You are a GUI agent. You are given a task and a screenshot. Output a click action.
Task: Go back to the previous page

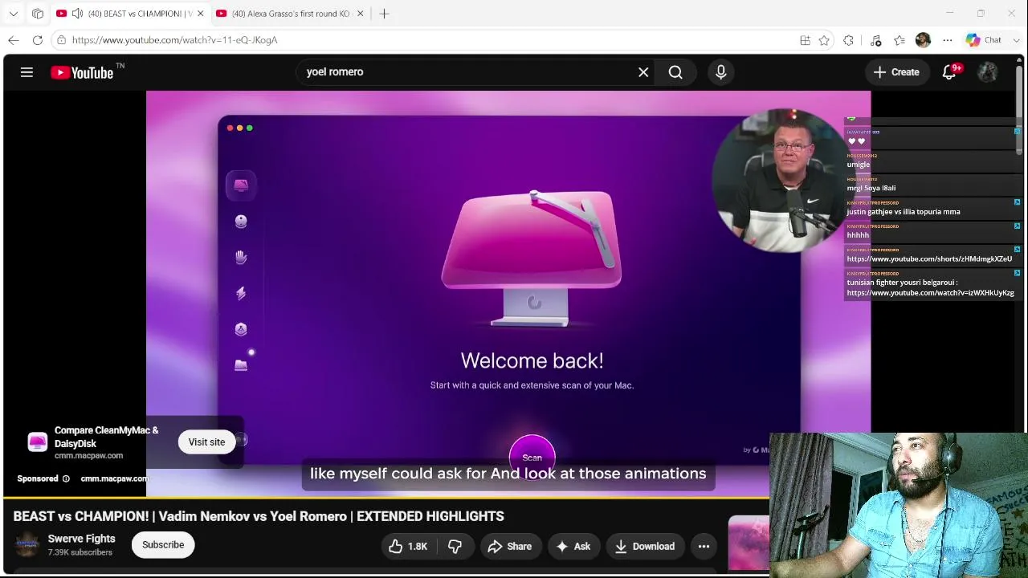[x=14, y=40]
